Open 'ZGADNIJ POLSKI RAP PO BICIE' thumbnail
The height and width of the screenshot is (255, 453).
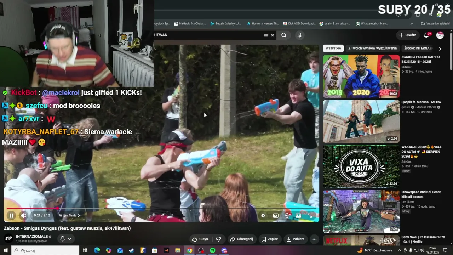pyautogui.click(x=361, y=76)
